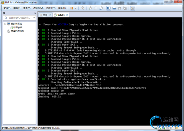Select the Uidp01 virtual machine in library
The height and width of the screenshot is (131, 184).
point(18,27)
